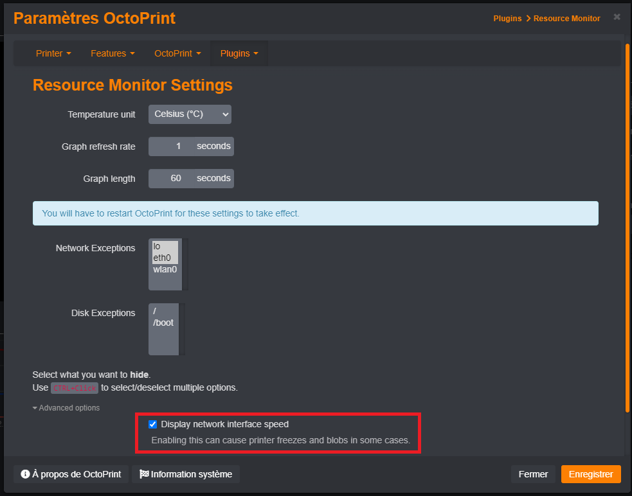Click the Disk Exceptions list scrollbar
This screenshot has height=496, width=632.
point(182,329)
